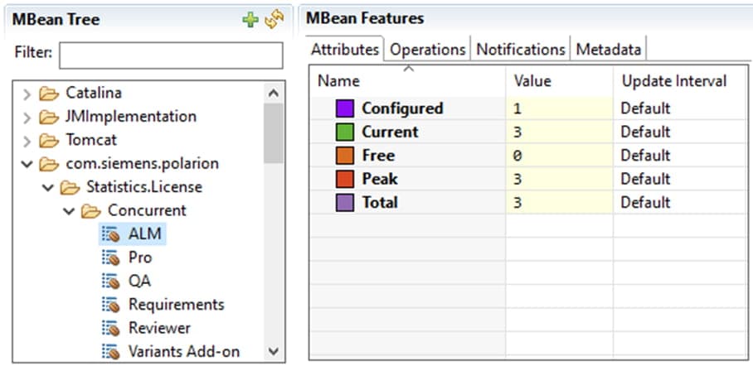Collapse the Concurrent folder
The image size is (753, 366).
(69, 210)
